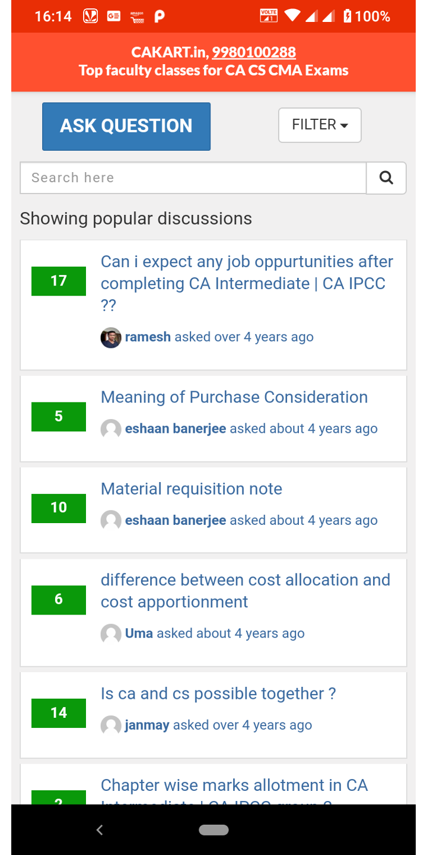The height and width of the screenshot is (855, 427).
Task: Tap avatar beside Purchase Consideration question
Action: pyautogui.click(x=111, y=429)
